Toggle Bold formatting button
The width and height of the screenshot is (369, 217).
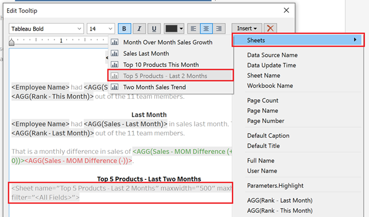pos(124,29)
